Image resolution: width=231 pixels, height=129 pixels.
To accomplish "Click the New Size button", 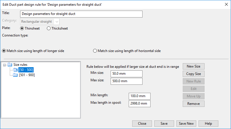I will 193,66.
